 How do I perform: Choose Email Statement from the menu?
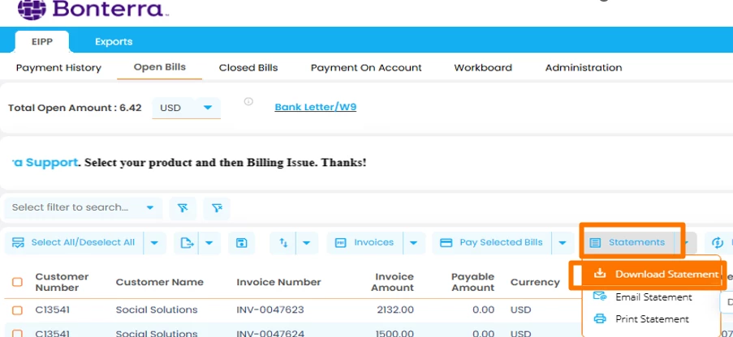653,296
